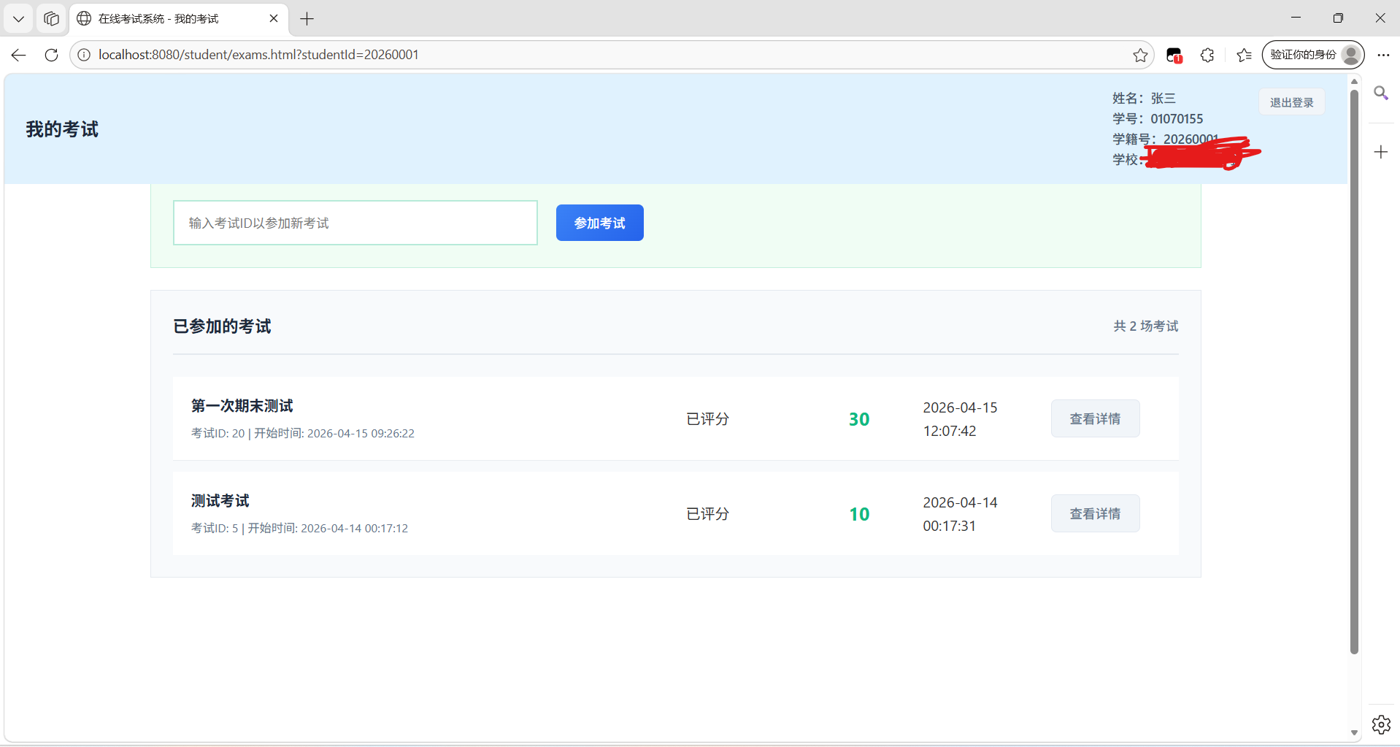The image size is (1400, 747).
Task: Click the browser back arrow
Action: [19, 55]
